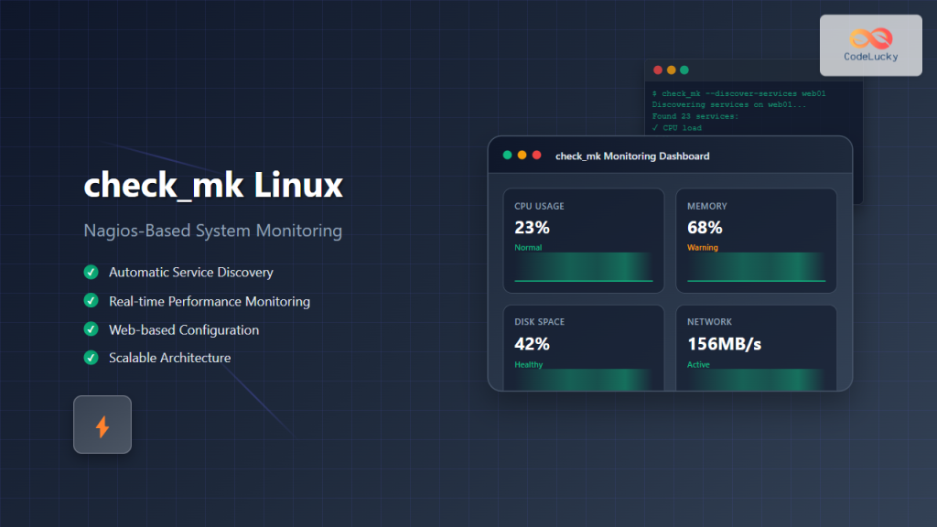The height and width of the screenshot is (527, 937).
Task: Click the yellow traffic light on the terminal window
Action: (671, 70)
